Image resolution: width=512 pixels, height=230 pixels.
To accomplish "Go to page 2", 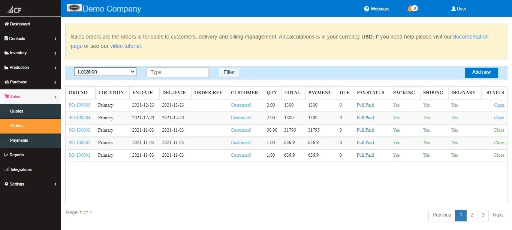I will tap(472, 215).
